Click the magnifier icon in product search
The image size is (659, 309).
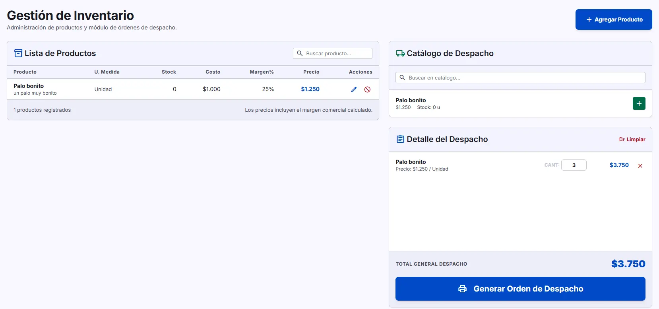coord(300,53)
